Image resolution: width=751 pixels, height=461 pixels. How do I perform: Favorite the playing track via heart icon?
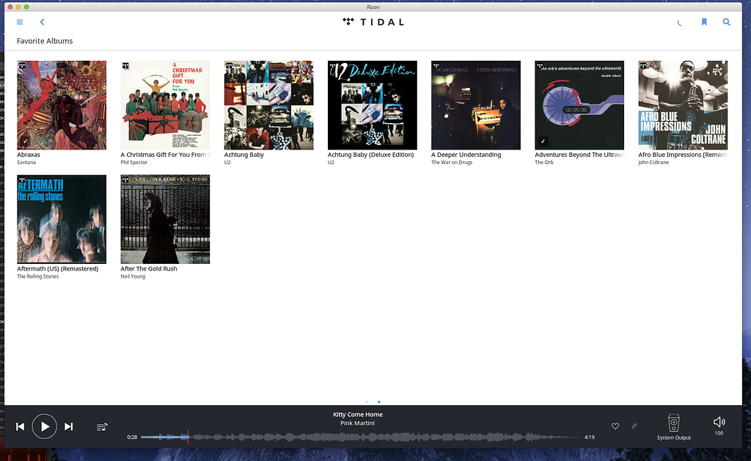(x=615, y=426)
